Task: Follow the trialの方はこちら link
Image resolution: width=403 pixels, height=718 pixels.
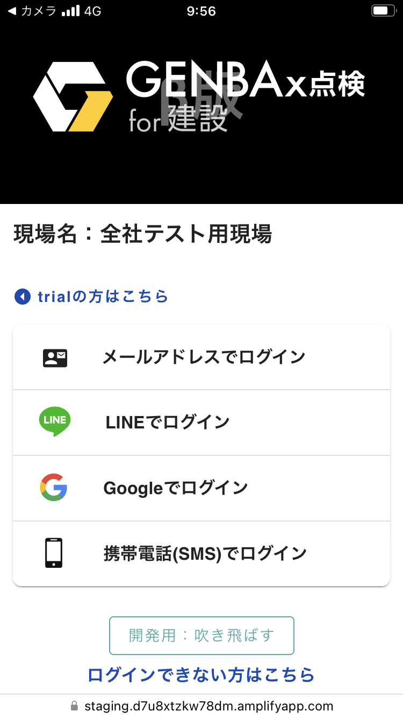Action: click(x=103, y=297)
